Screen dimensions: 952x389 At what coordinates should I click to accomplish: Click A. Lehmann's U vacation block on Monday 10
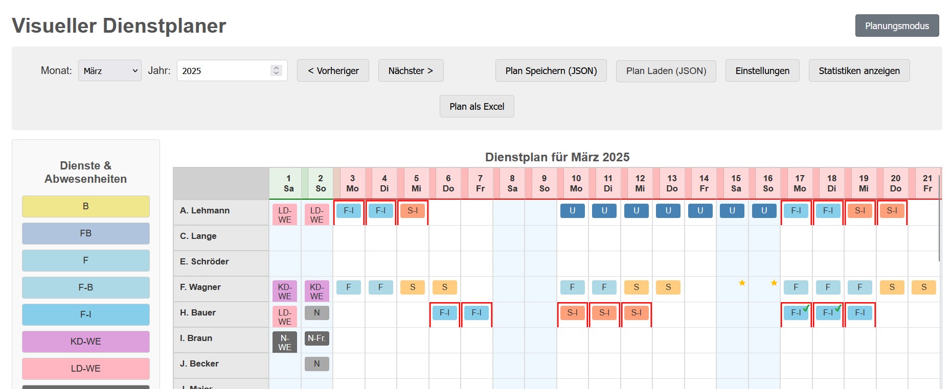(x=572, y=211)
